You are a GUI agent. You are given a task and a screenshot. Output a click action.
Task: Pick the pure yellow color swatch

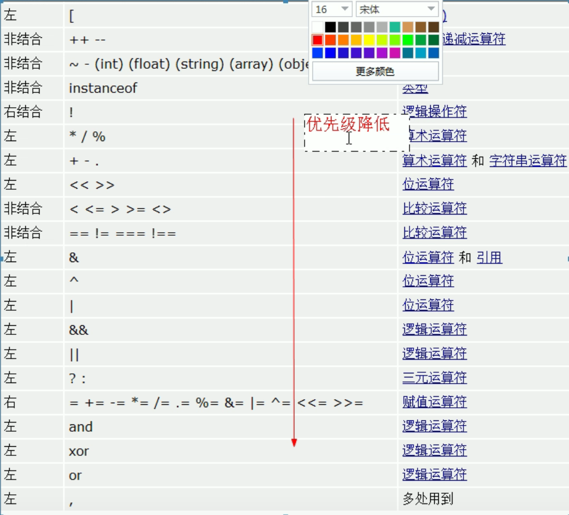tap(369, 40)
